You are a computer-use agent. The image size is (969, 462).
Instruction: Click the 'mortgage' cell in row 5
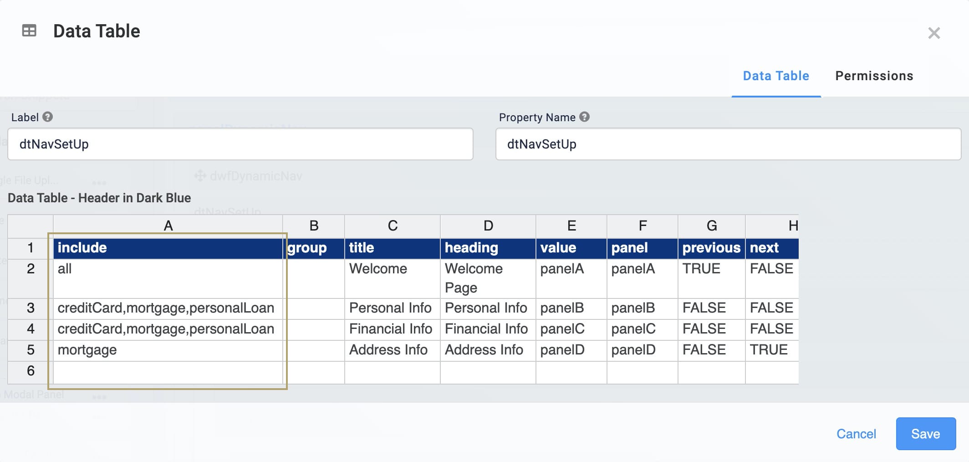click(168, 350)
